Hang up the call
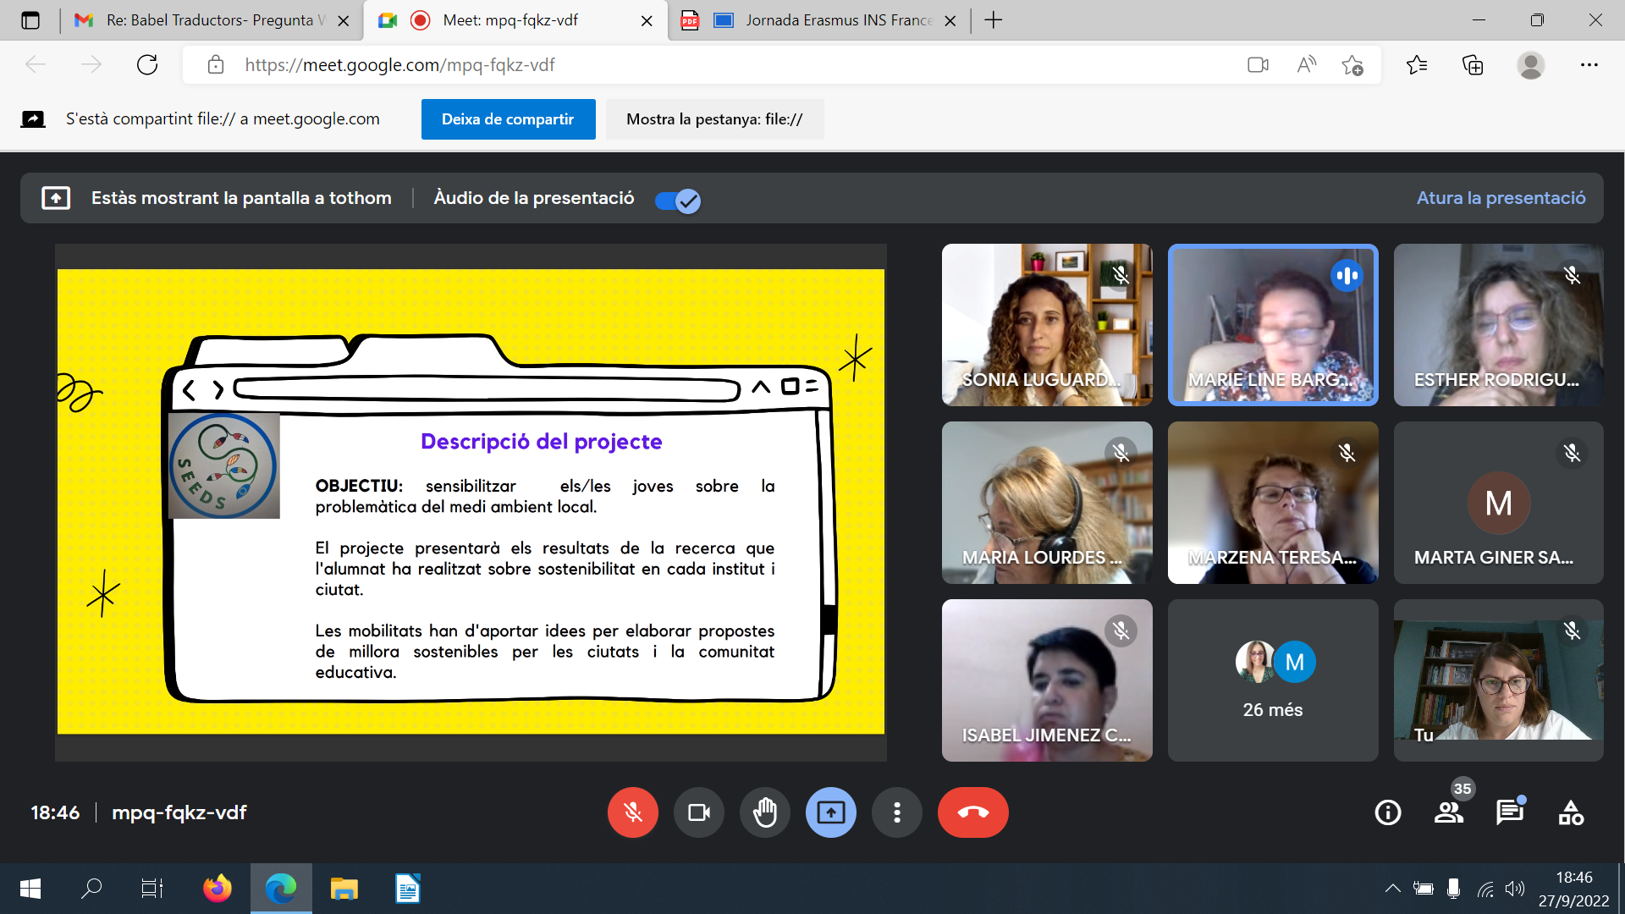The height and width of the screenshot is (914, 1625). [972, 812]
